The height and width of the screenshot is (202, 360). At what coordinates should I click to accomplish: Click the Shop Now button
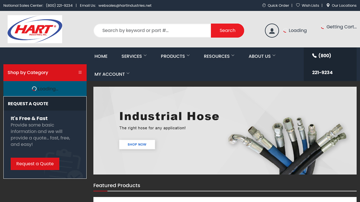pos(137,145)
